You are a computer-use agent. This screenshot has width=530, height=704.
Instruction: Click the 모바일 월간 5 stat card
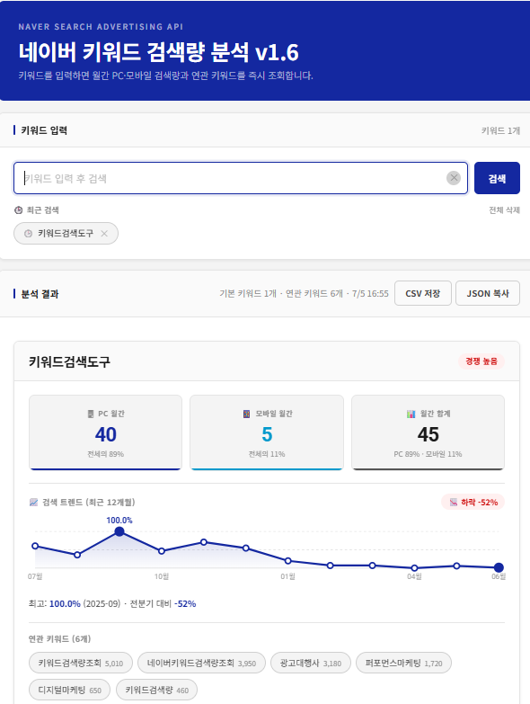[x=267, y=432]
